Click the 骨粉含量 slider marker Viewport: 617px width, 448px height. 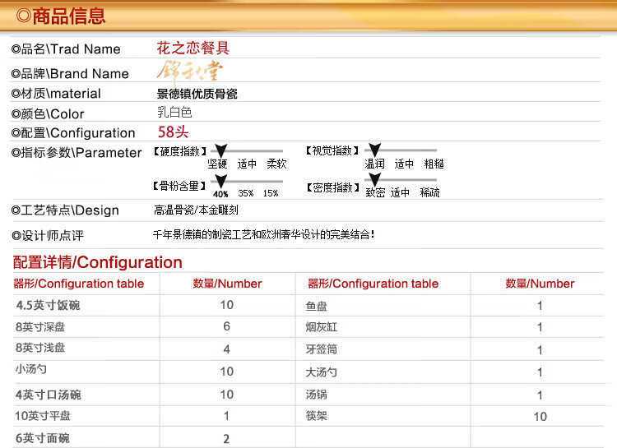(x=220, y=181)
